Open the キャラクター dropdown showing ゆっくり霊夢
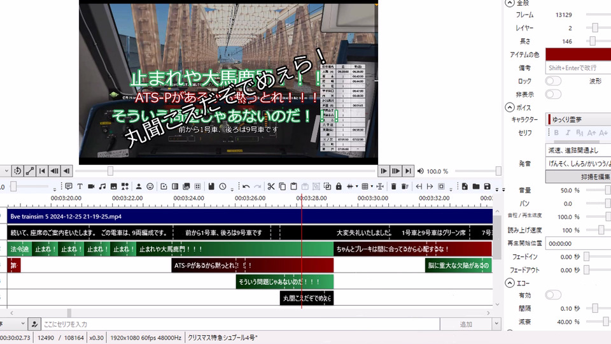The height and width of the screenshot is (344, 611). (579, 119)
